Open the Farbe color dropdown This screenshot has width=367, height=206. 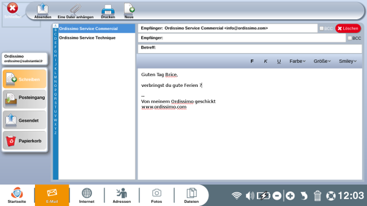(x=298, y=61)
